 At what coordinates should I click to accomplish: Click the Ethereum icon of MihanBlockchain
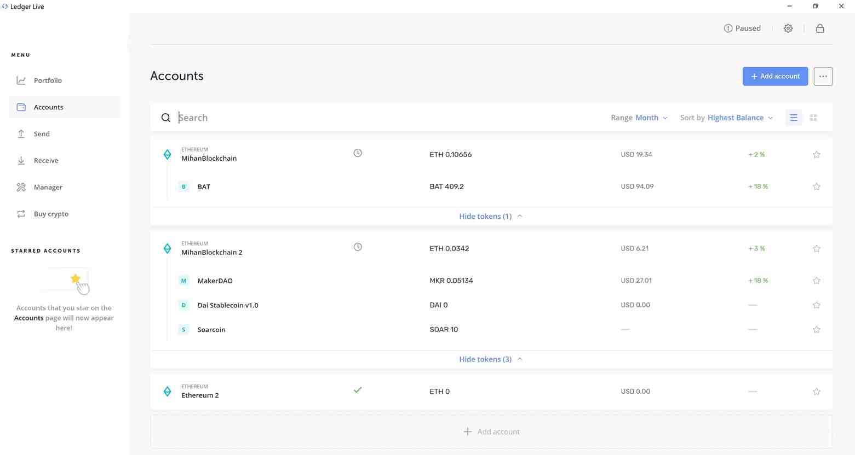(167, 155)
